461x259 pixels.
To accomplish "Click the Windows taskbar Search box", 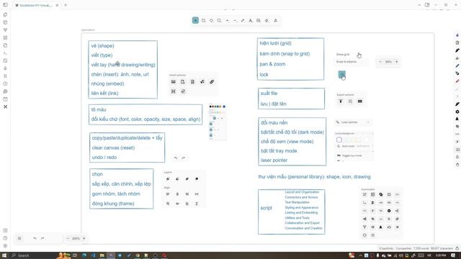I will click(x=34, y=255).
